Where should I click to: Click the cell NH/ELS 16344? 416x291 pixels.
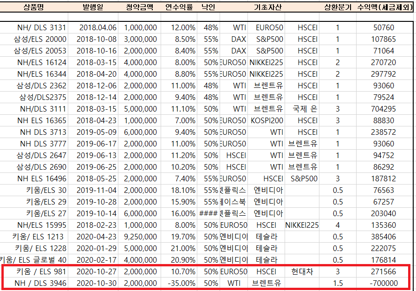coord(34,74)
